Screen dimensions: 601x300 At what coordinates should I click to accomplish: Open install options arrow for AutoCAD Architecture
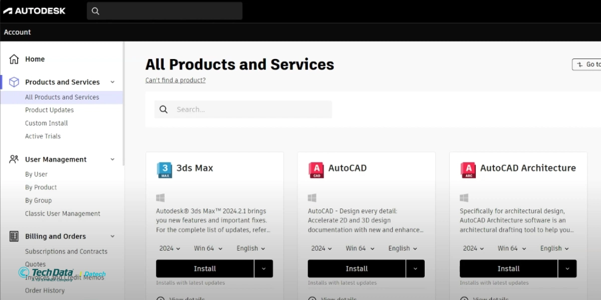tap(567, 268)
